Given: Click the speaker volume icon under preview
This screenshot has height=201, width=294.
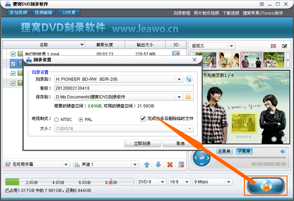Looking at the screenshot, I should [x=283, y=151].
